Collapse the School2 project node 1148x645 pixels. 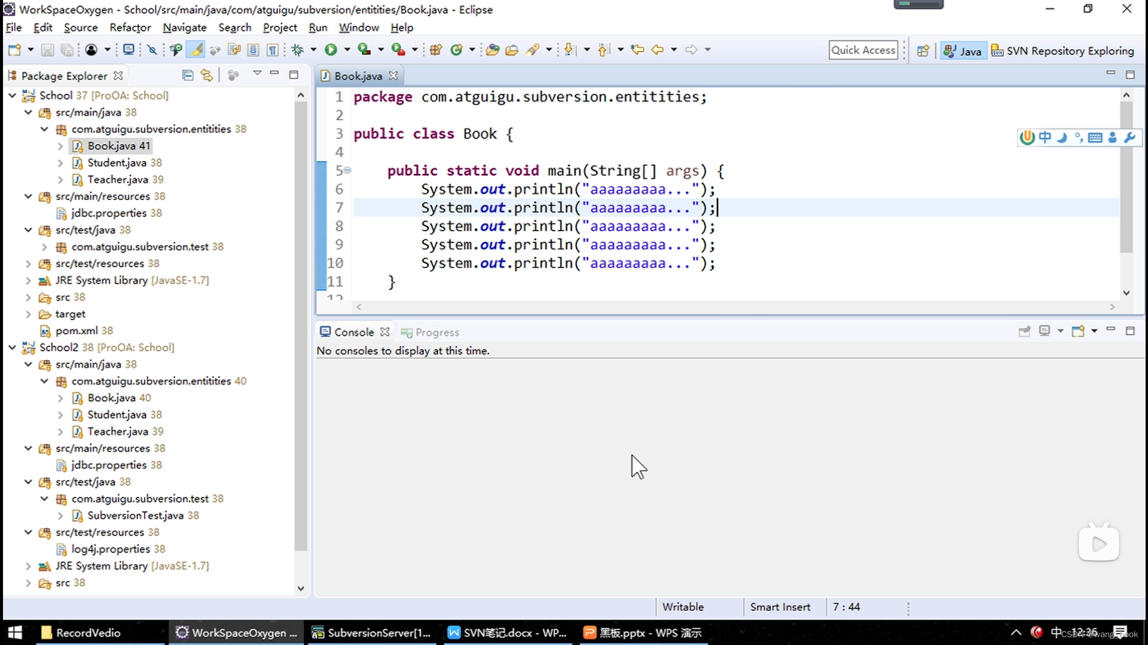pos(12,347)
